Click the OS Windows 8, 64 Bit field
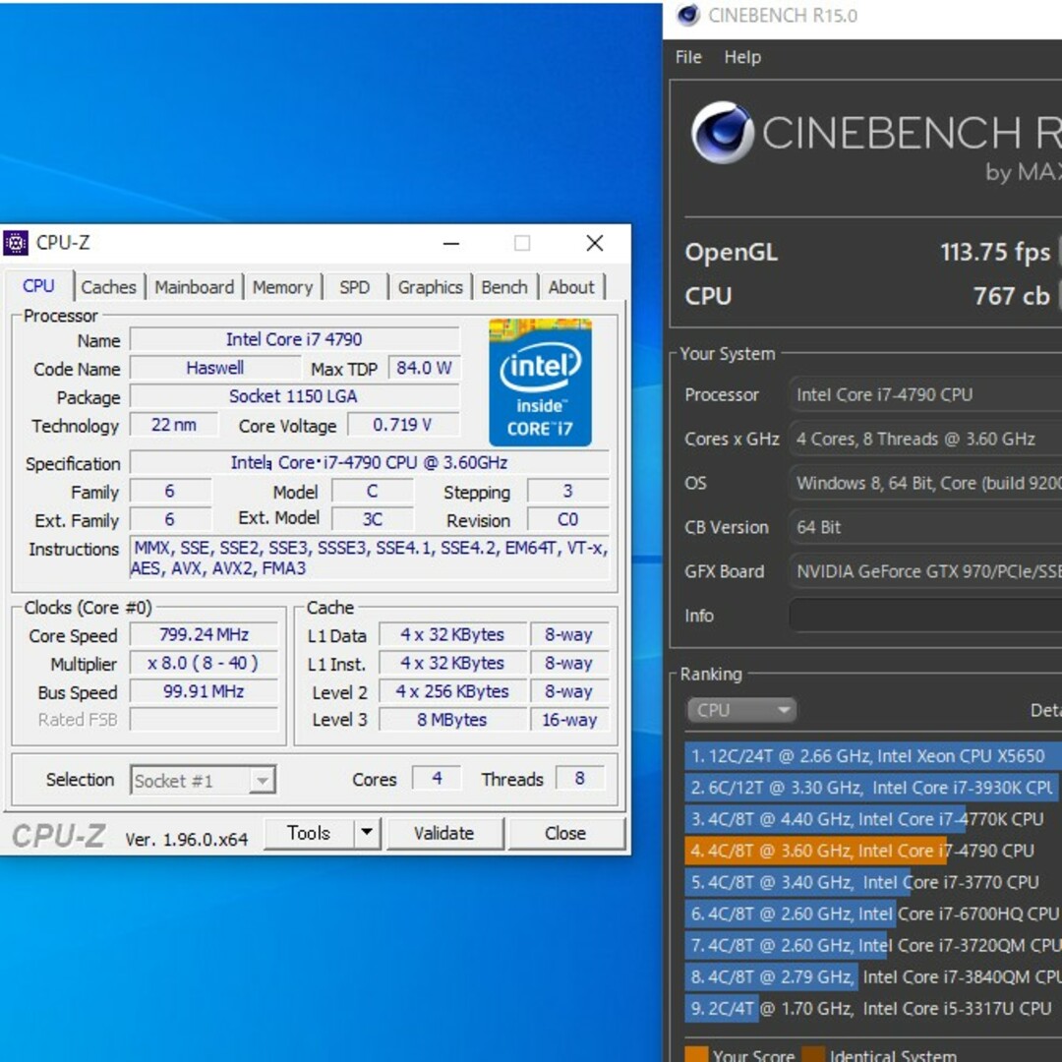The image size is (1062, 1062). [925, 483]
